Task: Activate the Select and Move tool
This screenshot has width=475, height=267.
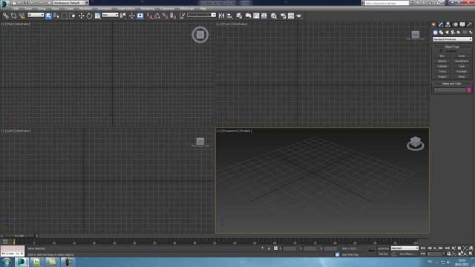Action: click(81, 16)
